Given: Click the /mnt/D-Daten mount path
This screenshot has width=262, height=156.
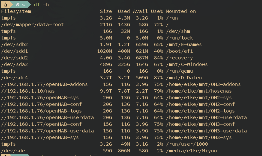Looking at the screenshot, I should [184, 78].
